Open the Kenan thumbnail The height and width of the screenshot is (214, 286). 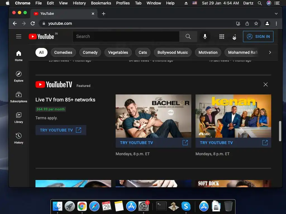233,116
